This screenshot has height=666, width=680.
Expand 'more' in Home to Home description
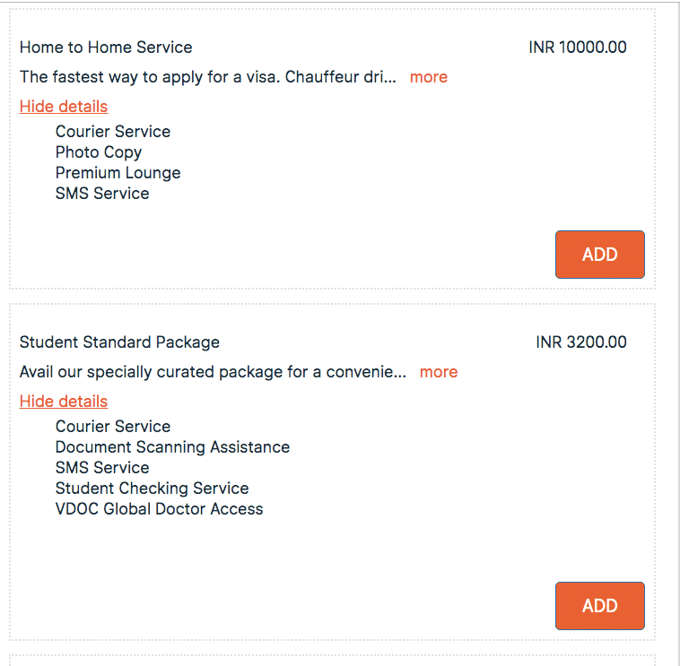429,77
